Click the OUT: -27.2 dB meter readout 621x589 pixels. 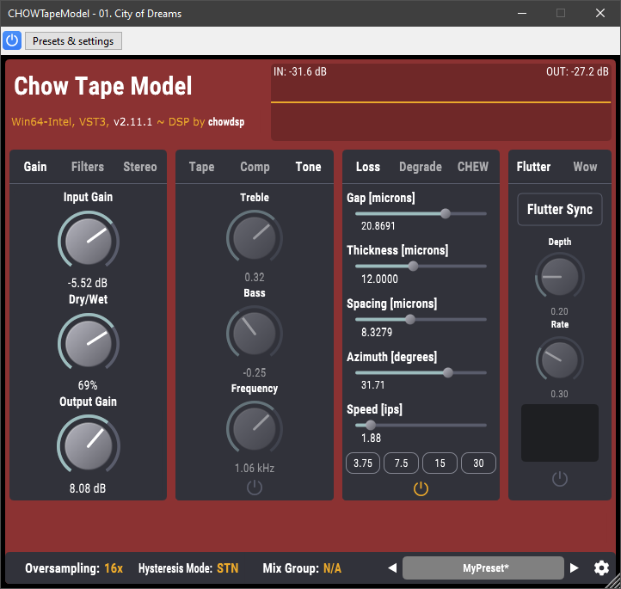click(577, 71)
